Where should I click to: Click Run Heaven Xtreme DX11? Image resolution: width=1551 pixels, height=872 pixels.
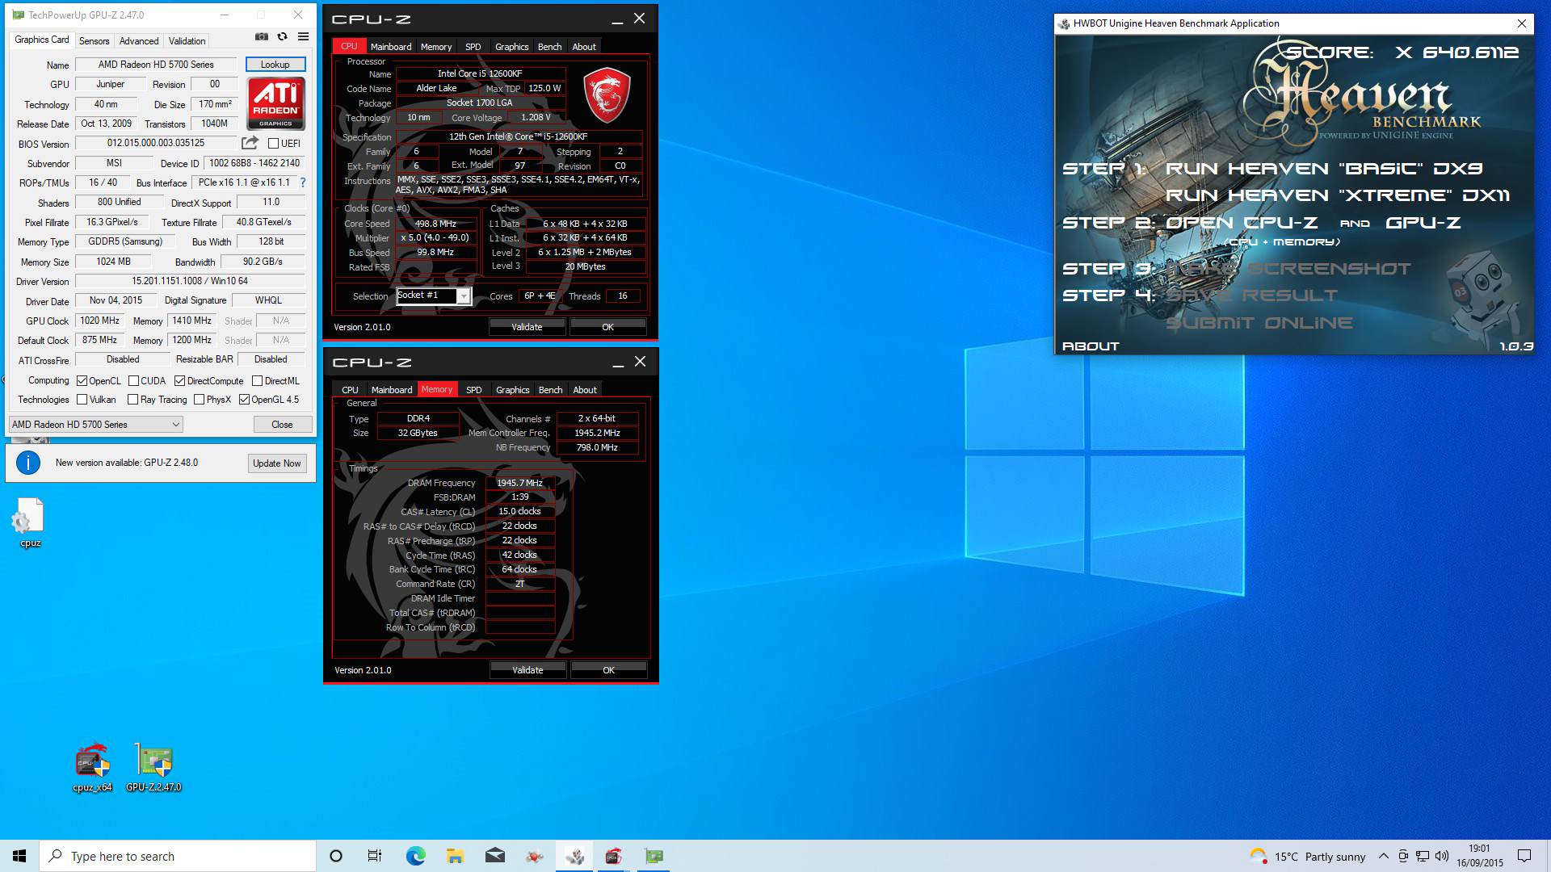(1337, 195)
